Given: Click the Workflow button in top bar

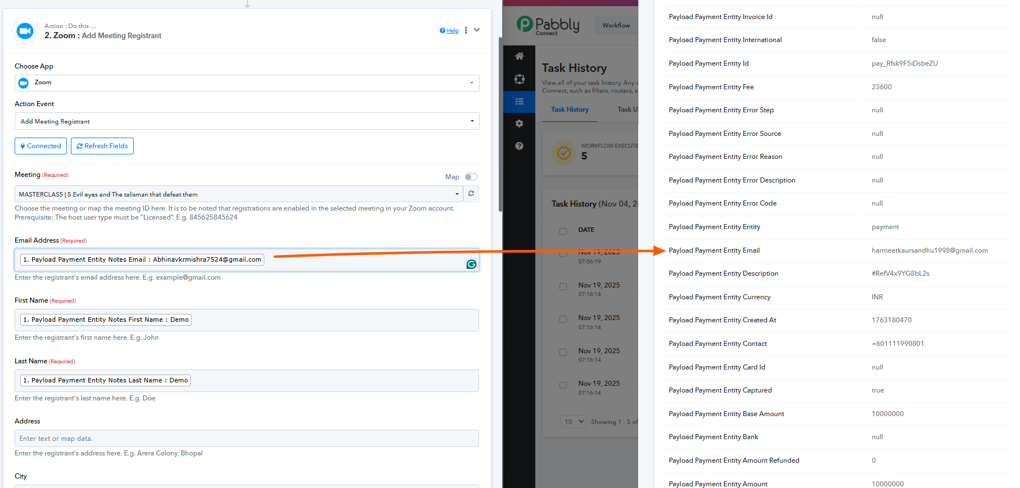Looking at the screenshot, I should point(616,25).
